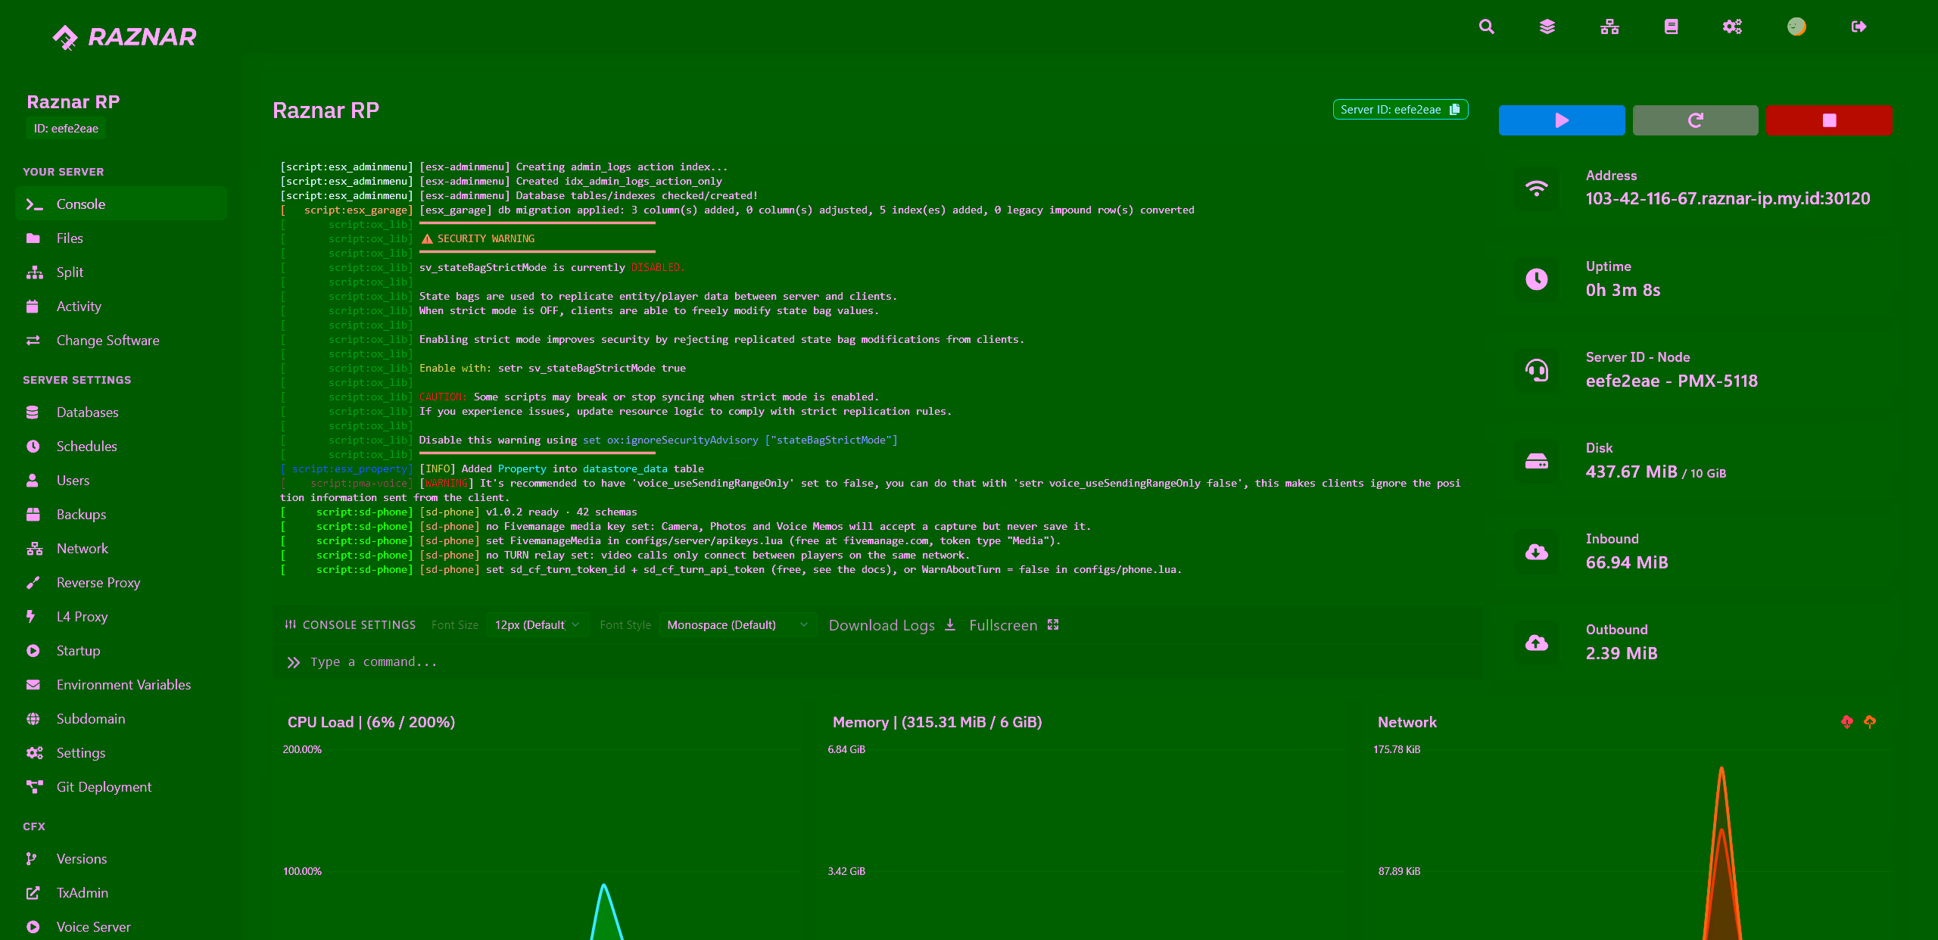Image resolution: width=1938 pixels, height=940 pixels.
Task: Click the Users person icon in sidebar
Action: (x=33, y=481)
